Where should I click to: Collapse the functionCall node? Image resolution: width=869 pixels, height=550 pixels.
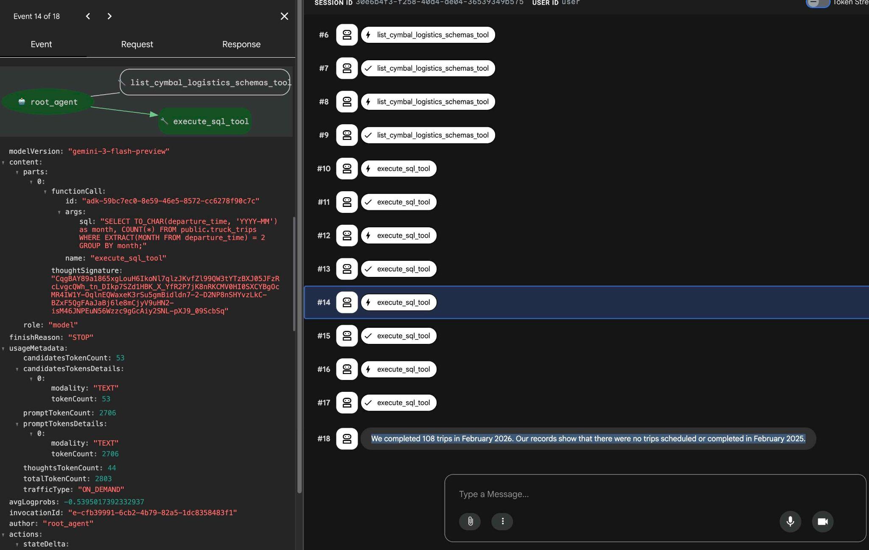pos(45,192)
